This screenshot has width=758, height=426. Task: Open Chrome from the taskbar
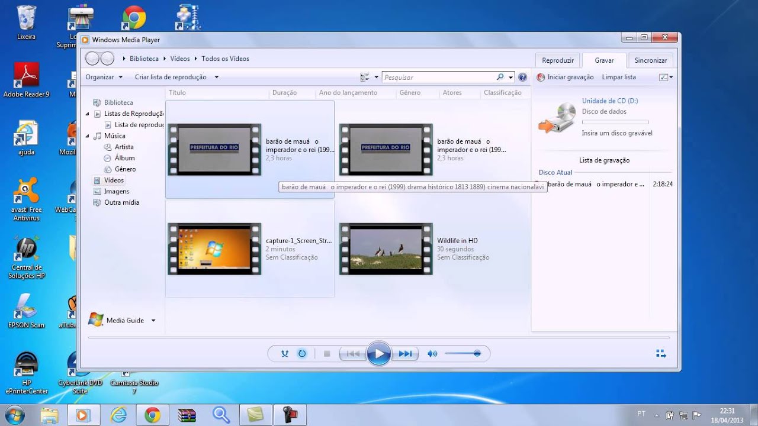tap(153, 415)
